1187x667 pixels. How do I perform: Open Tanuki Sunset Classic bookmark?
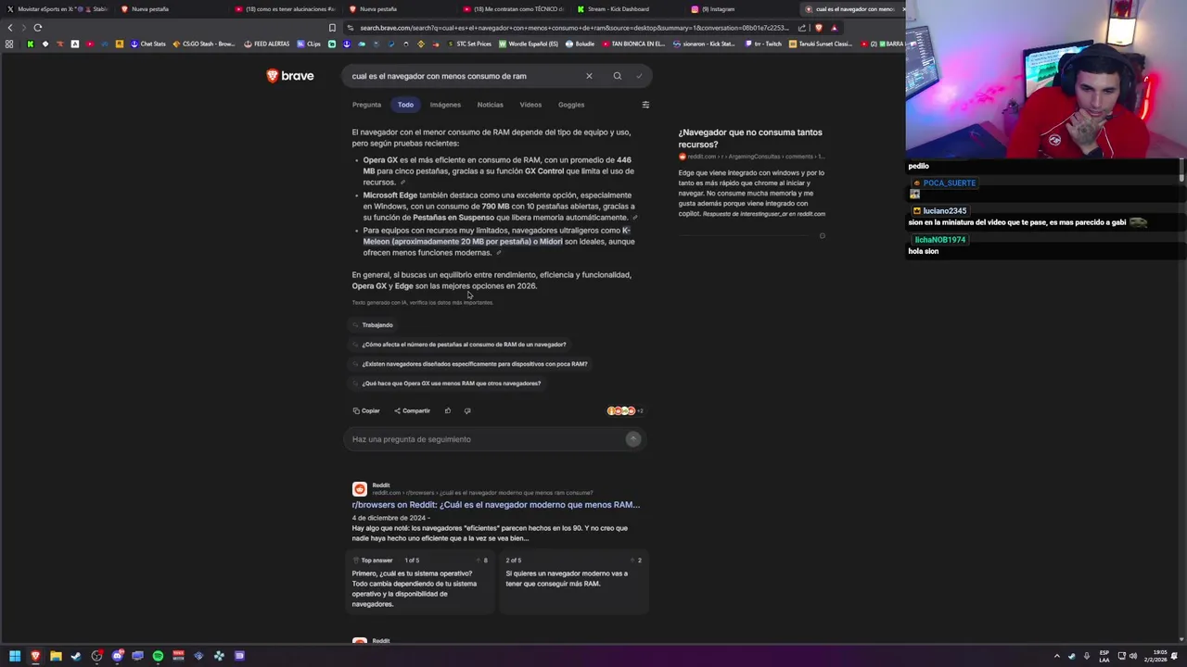click(x=822, y=44)
